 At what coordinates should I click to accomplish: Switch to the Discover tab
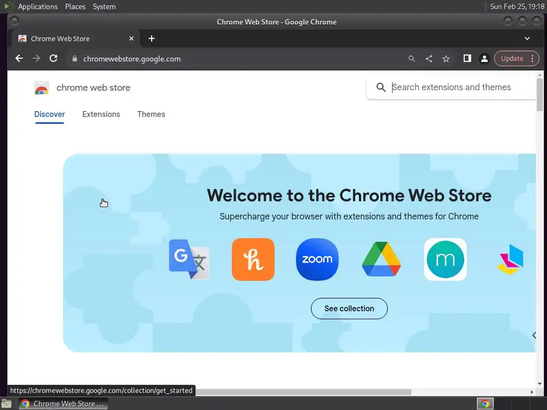pyautogui.click(x=50, y=114)
